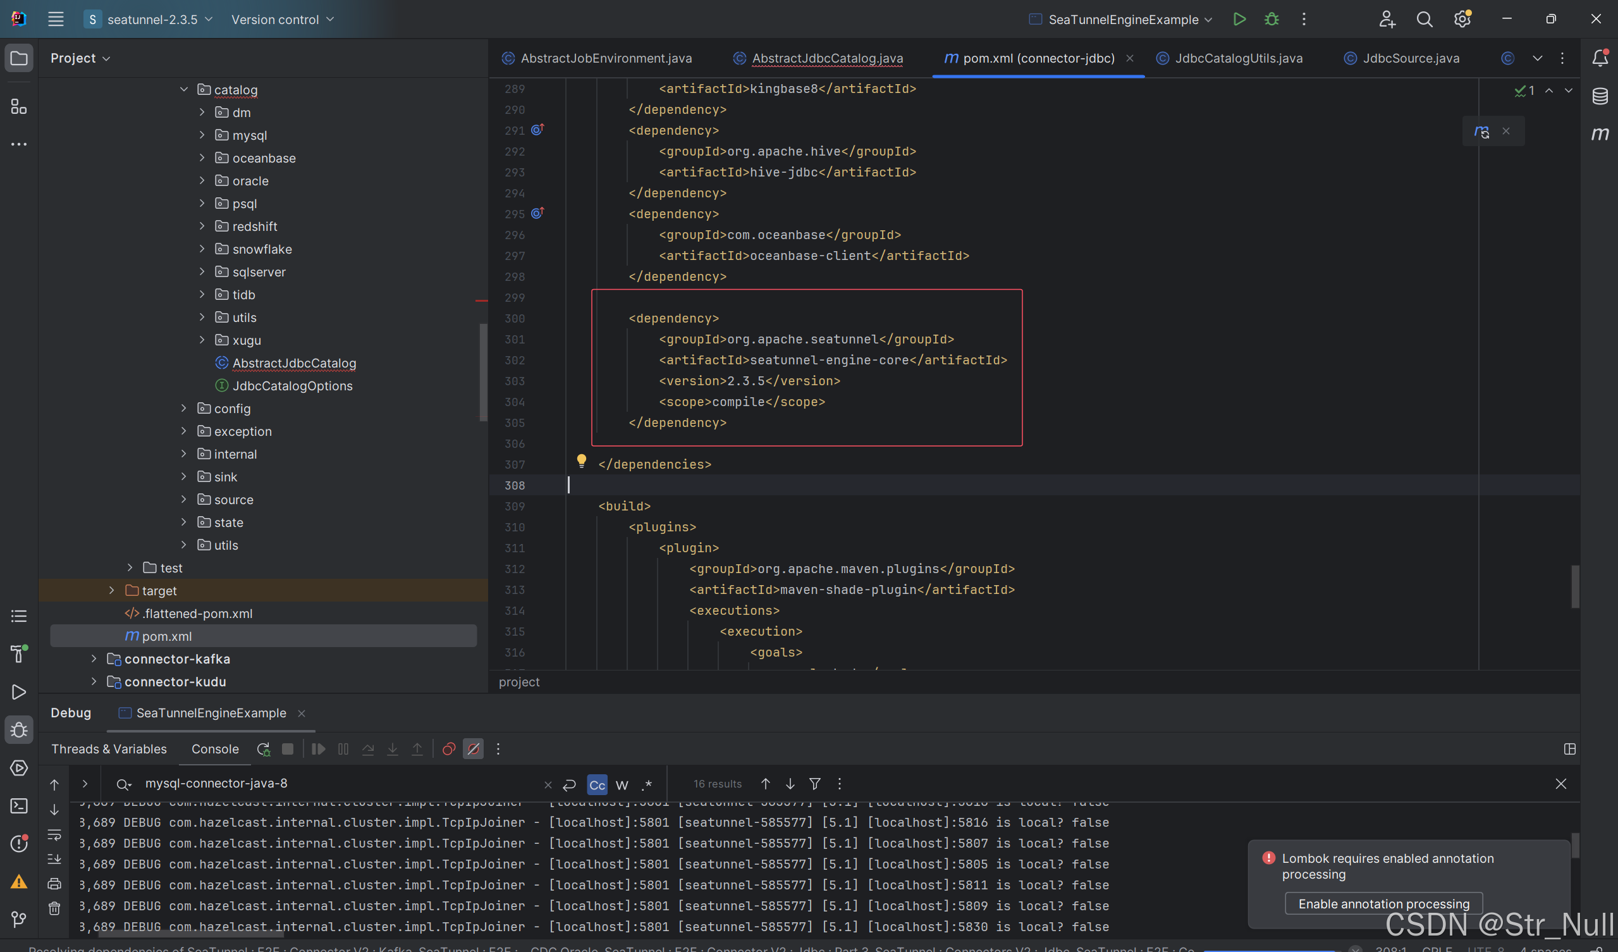Screen dimensions: 1618x952
Task: Click the editor vertical scrollbar thumb
Action: click(1574, 586)
